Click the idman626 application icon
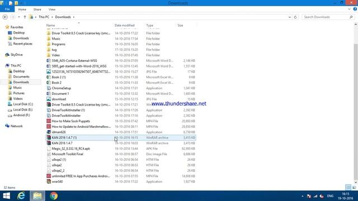This screenshot has width=358, height=201. [x=49, y=132]
